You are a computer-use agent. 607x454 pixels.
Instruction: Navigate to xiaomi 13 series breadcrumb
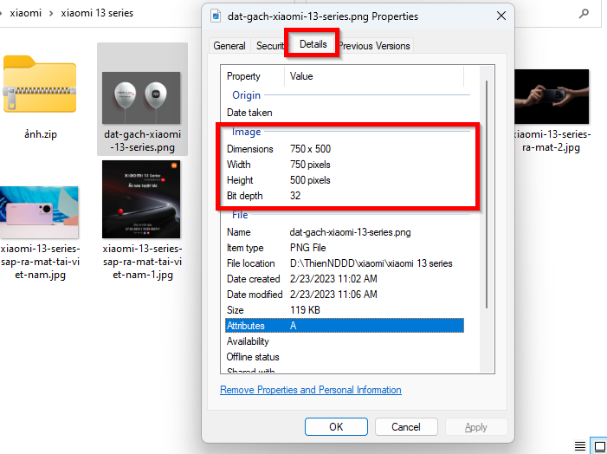coord(97,13)
